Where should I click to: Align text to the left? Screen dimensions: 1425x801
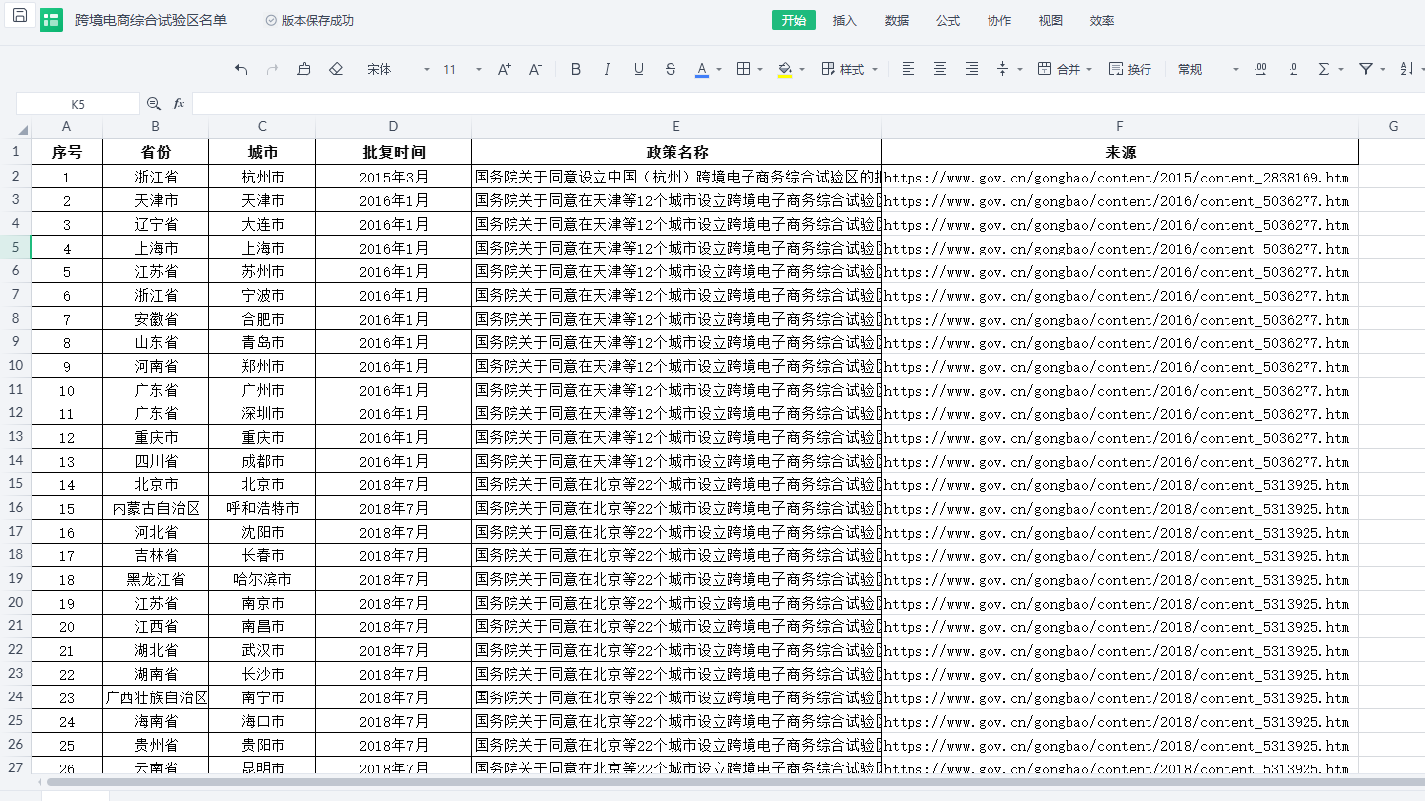[909, 69]
